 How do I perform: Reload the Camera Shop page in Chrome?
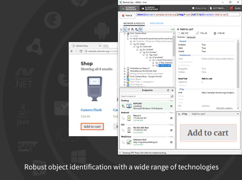pos(81,51)
